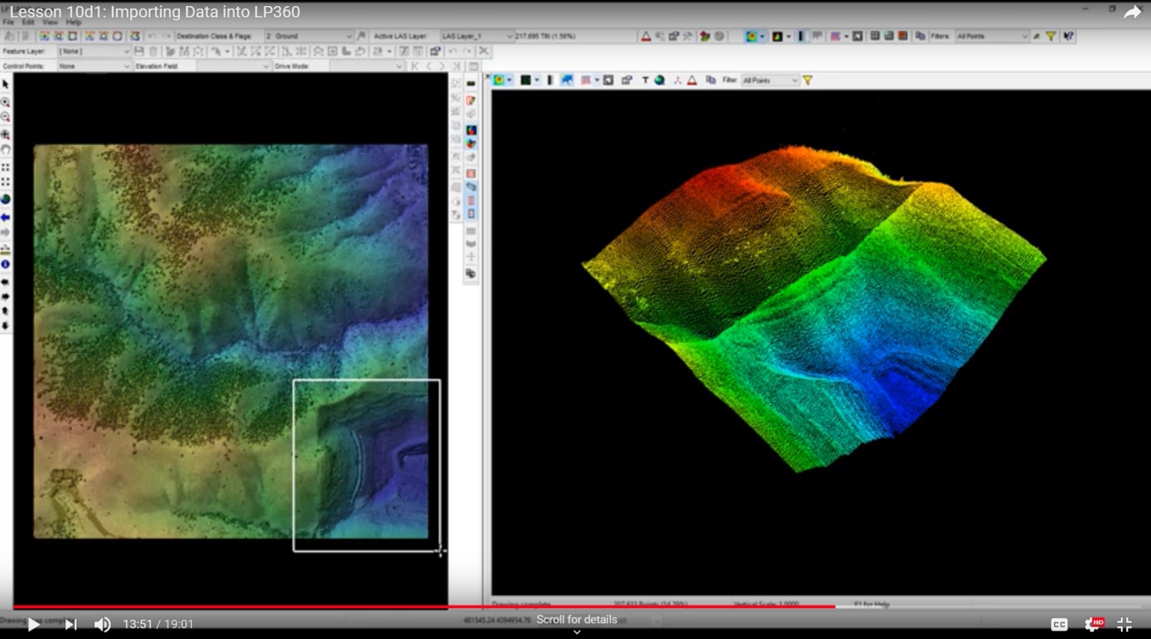Mute the video volume
This screenshot has height=639, width=1151.
102,624
